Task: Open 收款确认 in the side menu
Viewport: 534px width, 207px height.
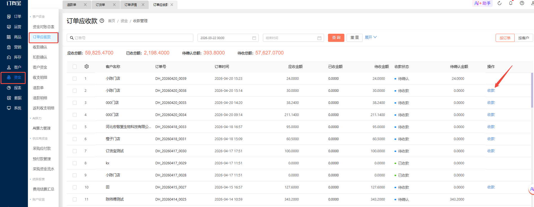Action: click(x=40, y=47)
